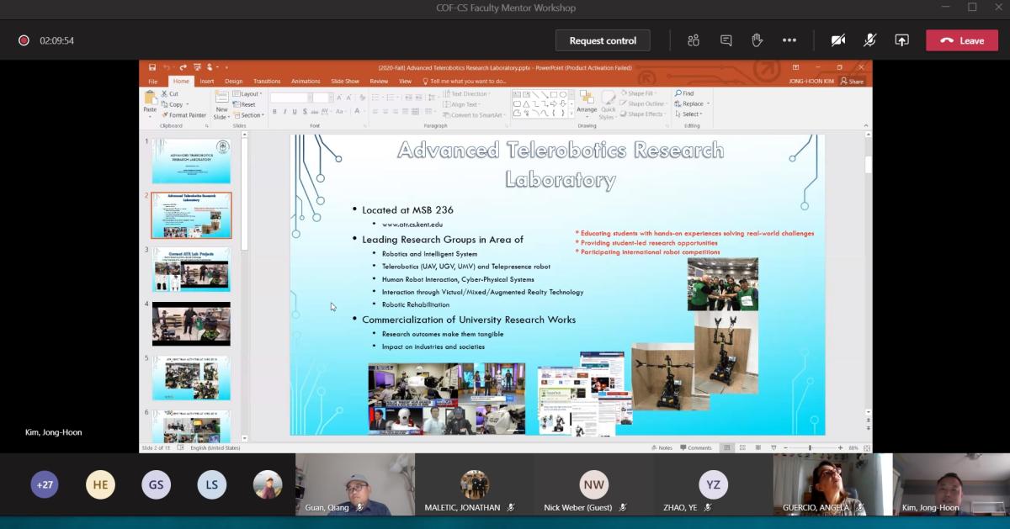Toggle the Notes pane in status bar
Screen dimensions: 1010x529
click(x=662, y=448)
